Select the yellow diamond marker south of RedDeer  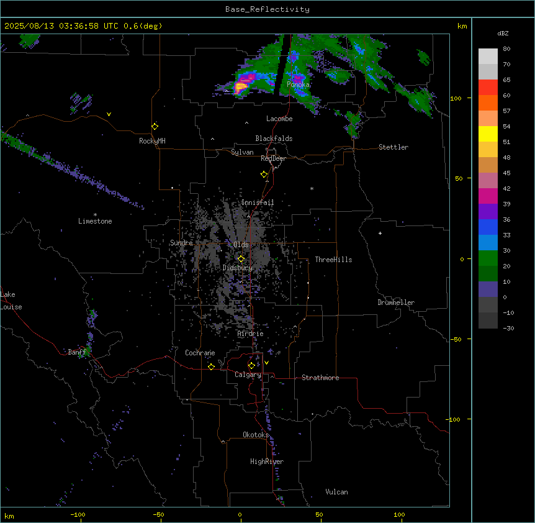click(x=264, y=175)
